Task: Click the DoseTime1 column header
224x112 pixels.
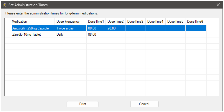Action: coord(96,22)
